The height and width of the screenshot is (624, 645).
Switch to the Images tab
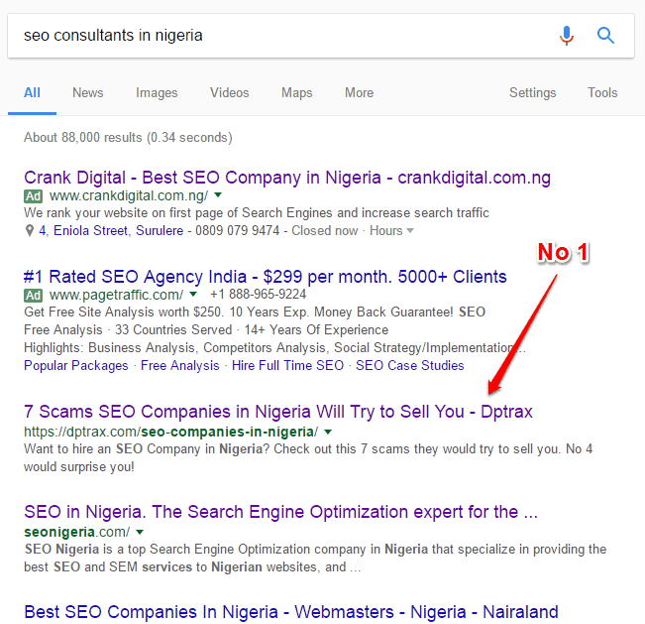pos(157,93)
